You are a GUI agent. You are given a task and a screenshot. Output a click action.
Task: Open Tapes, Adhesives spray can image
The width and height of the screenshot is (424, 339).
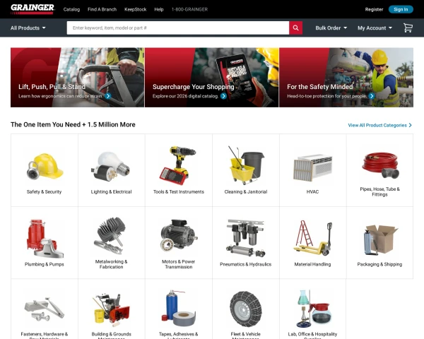(179, 308)
